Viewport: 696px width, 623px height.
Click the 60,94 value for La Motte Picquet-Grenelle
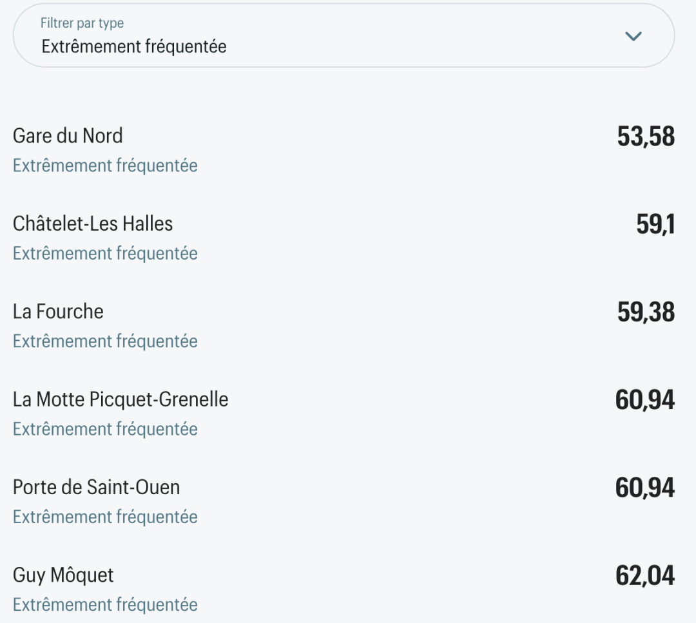[x=645, y=400]
